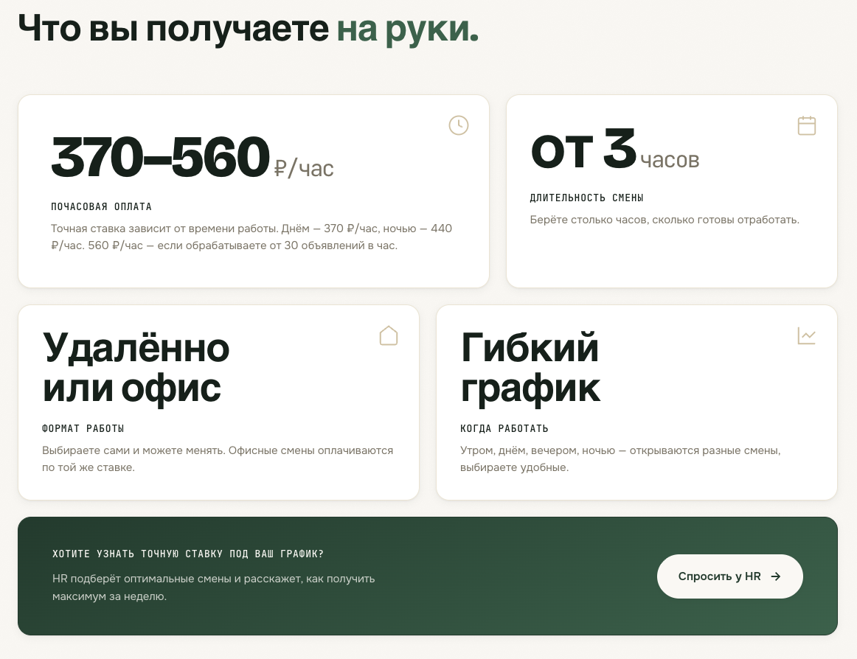Click the clock icon on hourly pay card
The width and height of the screenshot is (857, 659).
(459, 125)
